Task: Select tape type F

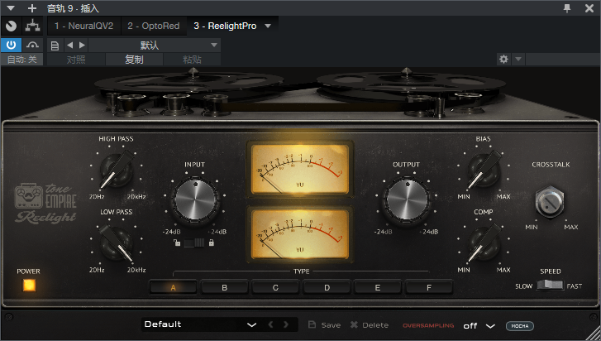Action: tap(429, 288)
